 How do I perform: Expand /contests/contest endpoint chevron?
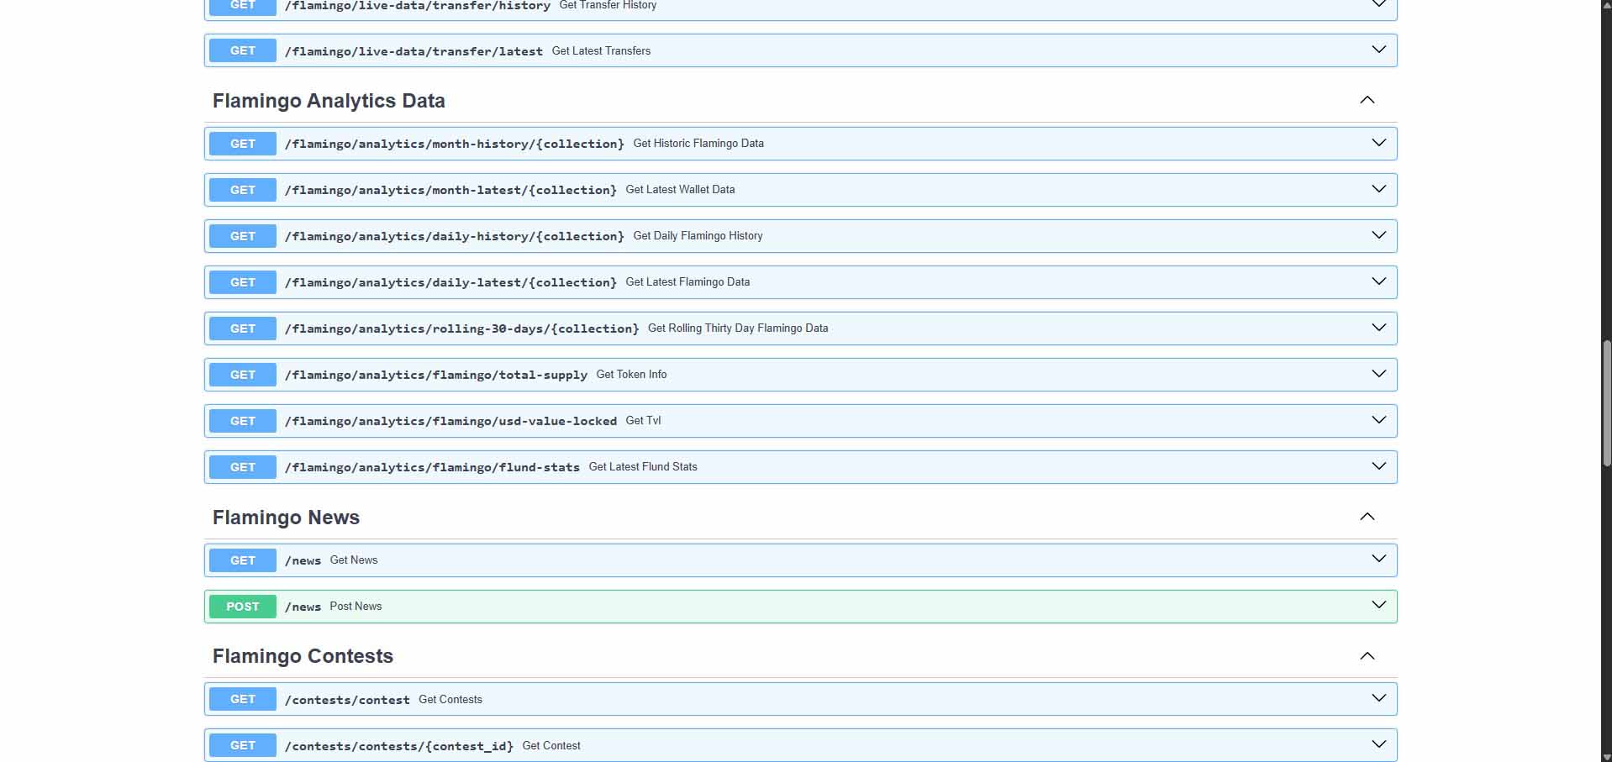(1378, 698)
